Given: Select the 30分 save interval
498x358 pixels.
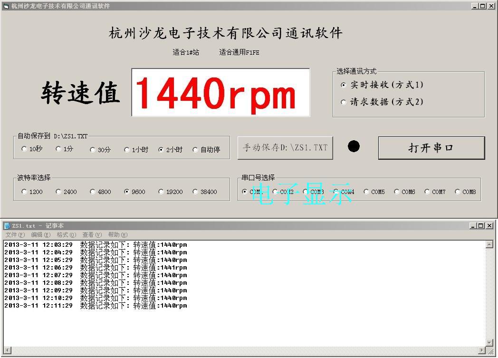Looking at the screenshot, I should pyautogui.click(x=92, y=149).
